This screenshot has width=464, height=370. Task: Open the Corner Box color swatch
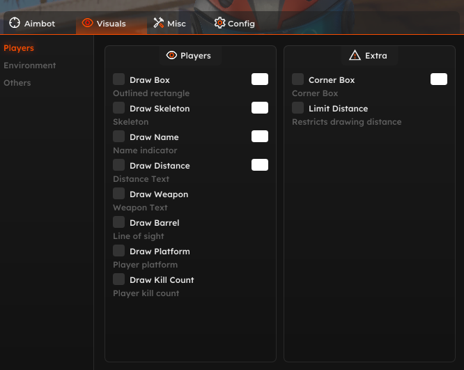coord(439,79)
